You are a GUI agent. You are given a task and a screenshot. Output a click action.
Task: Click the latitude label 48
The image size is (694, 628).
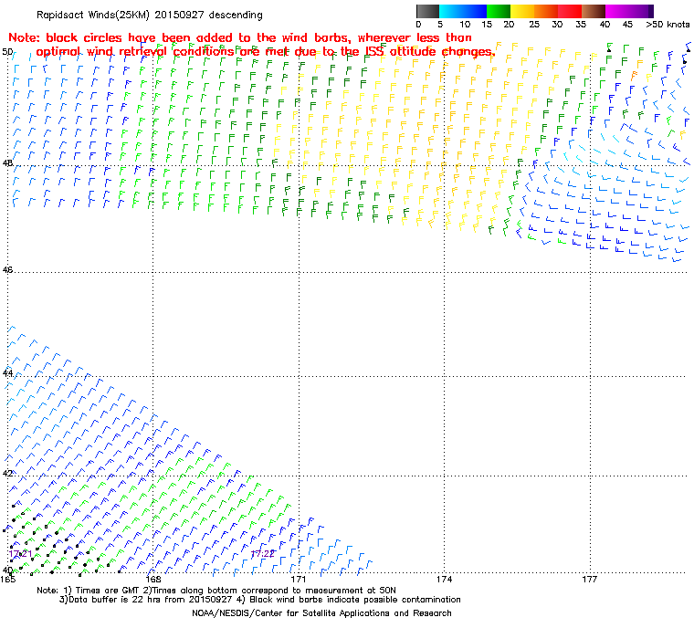(x=7, y=162)
